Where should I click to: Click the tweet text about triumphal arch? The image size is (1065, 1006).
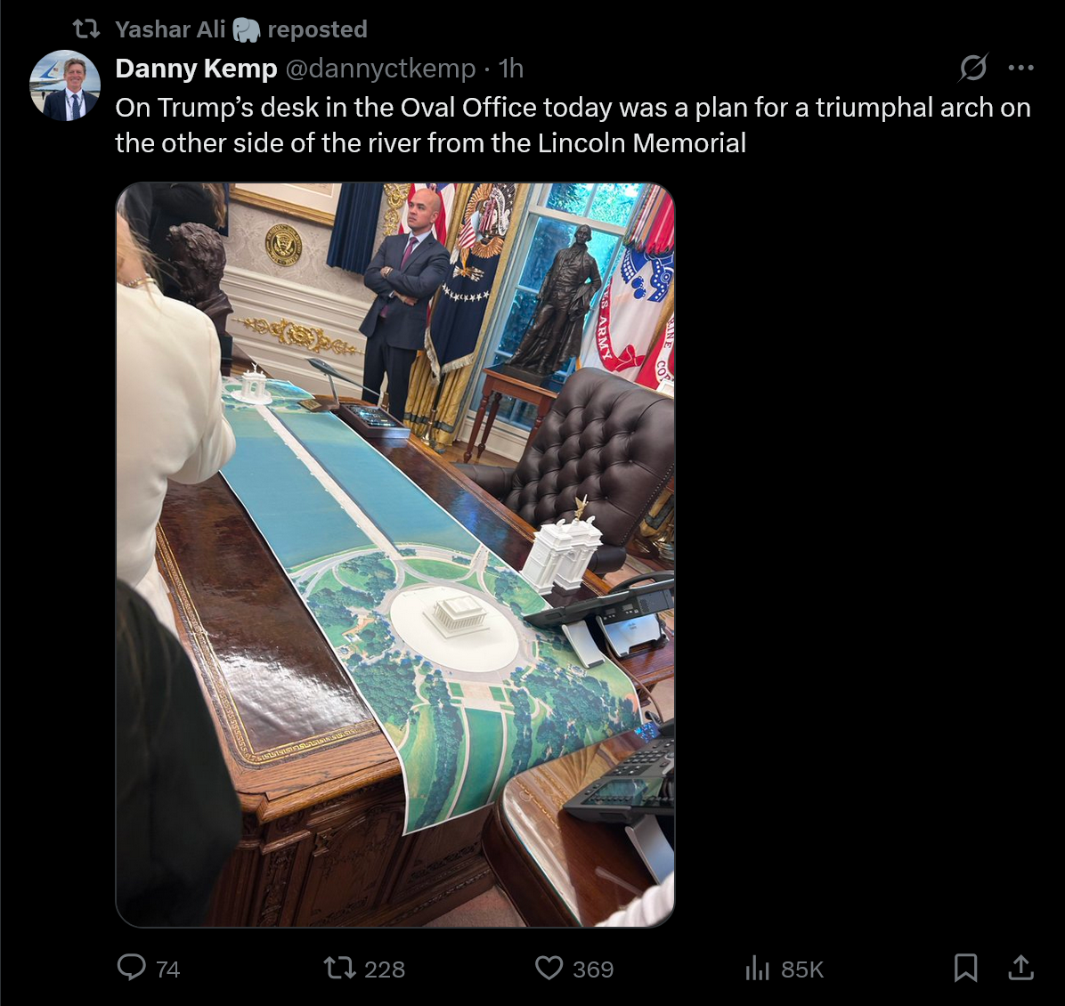[573, 125]
